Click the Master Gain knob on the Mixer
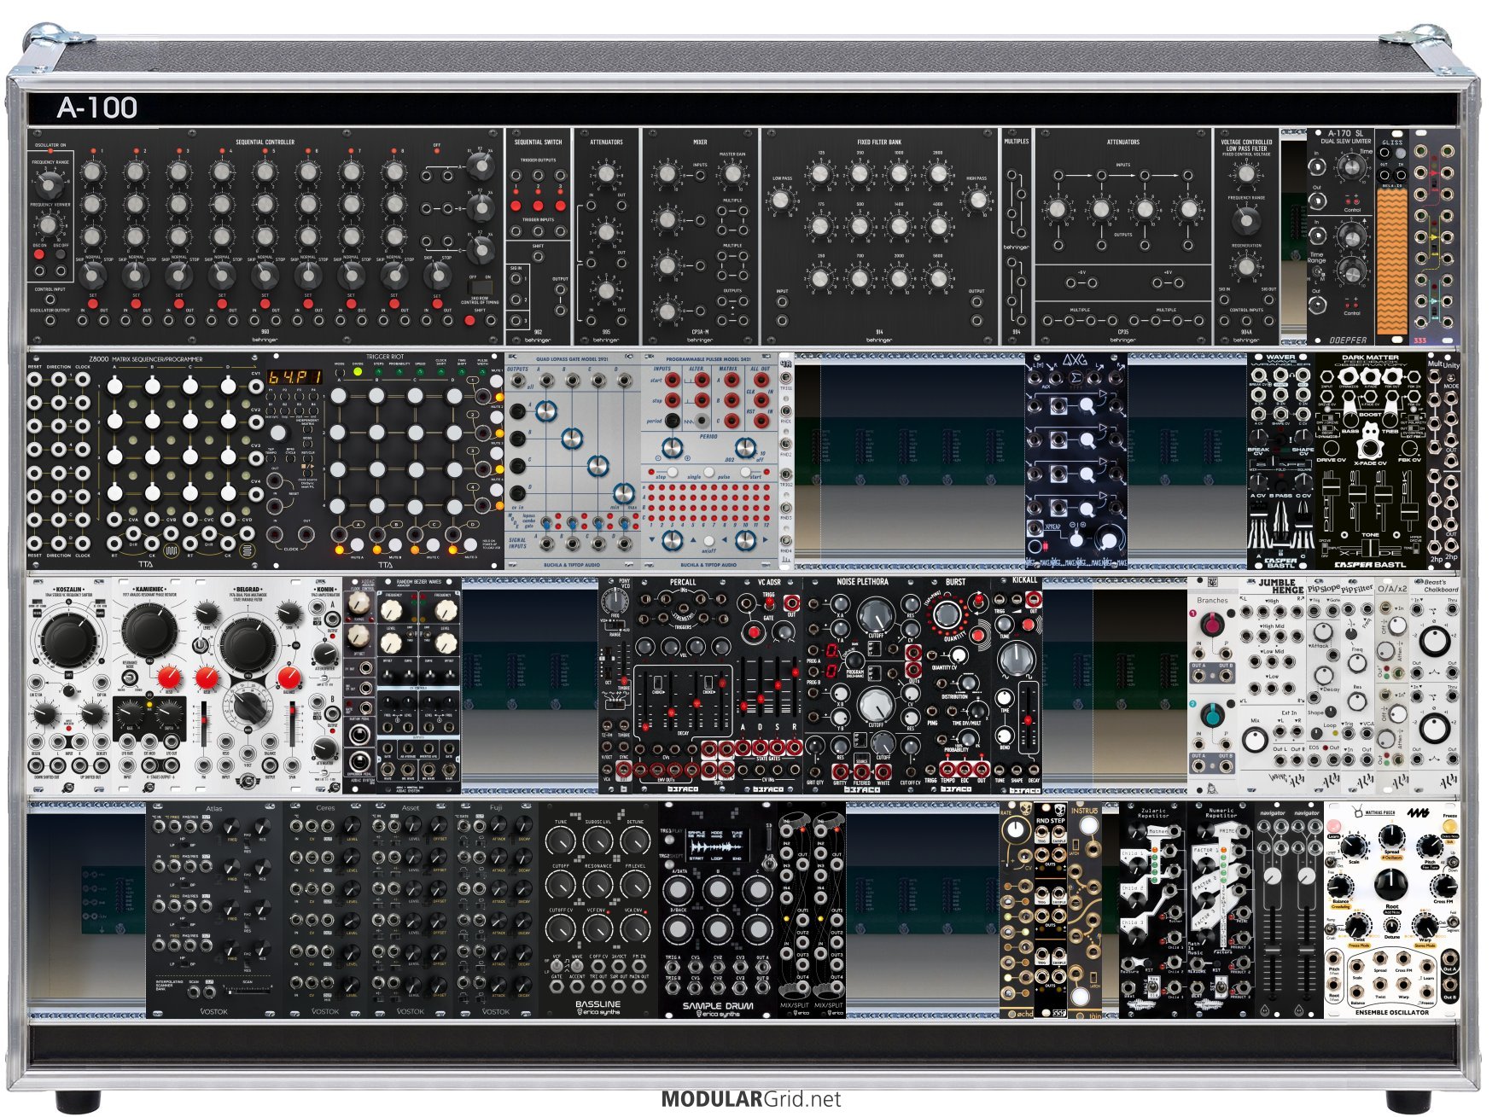This screenshot has height=1117, width=1504. coord(732,174)
